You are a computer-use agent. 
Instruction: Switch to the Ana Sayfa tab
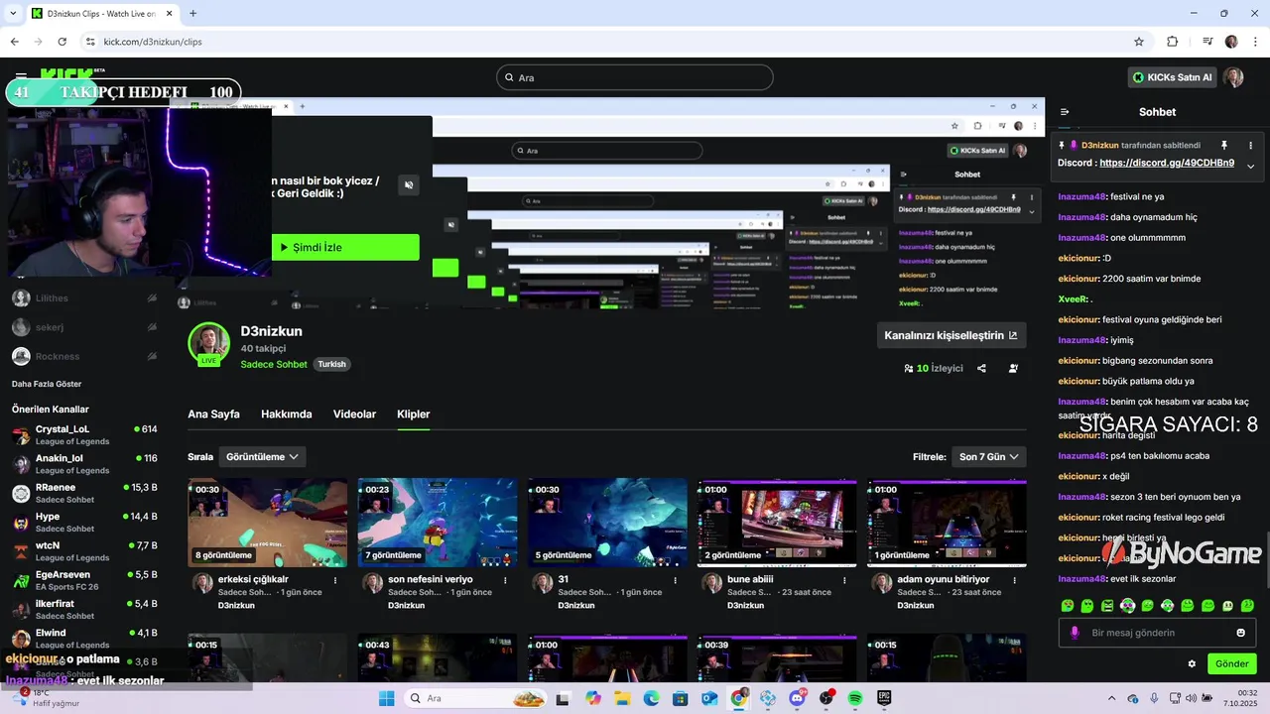(x=213, y=415)
